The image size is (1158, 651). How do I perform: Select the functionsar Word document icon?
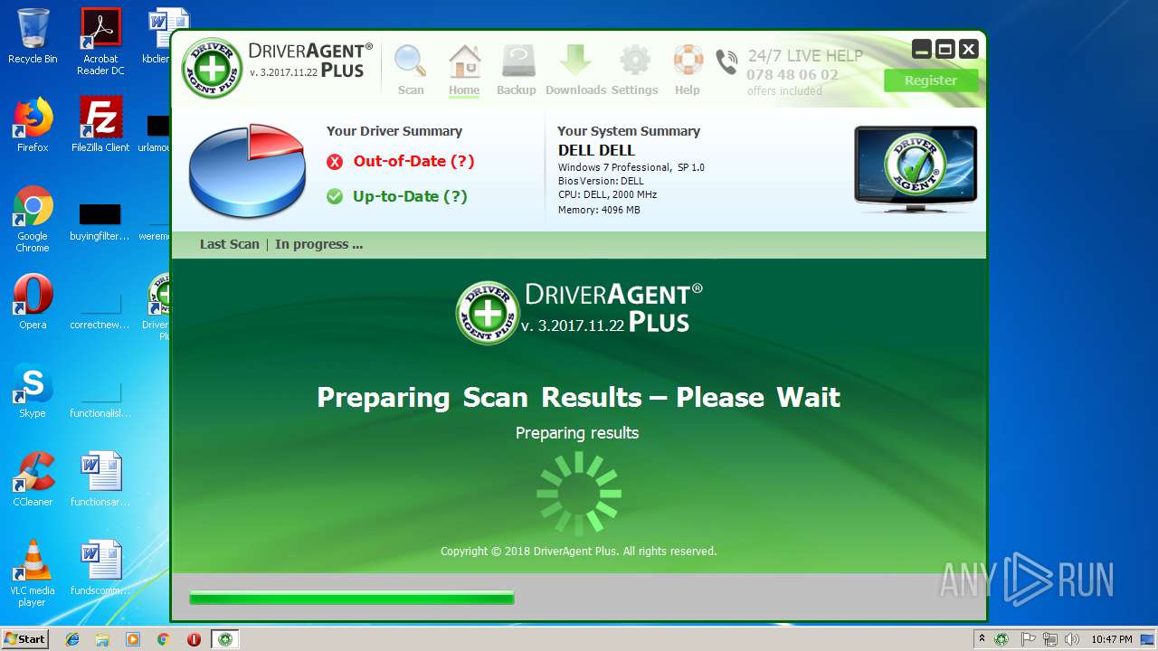(x=100, y=479)
